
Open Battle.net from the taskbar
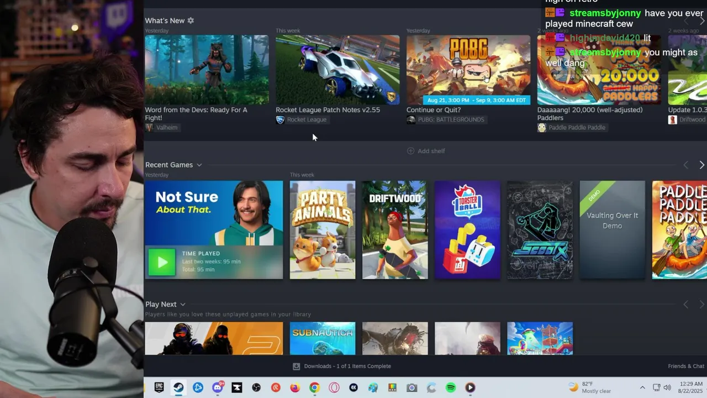point(198,387)
